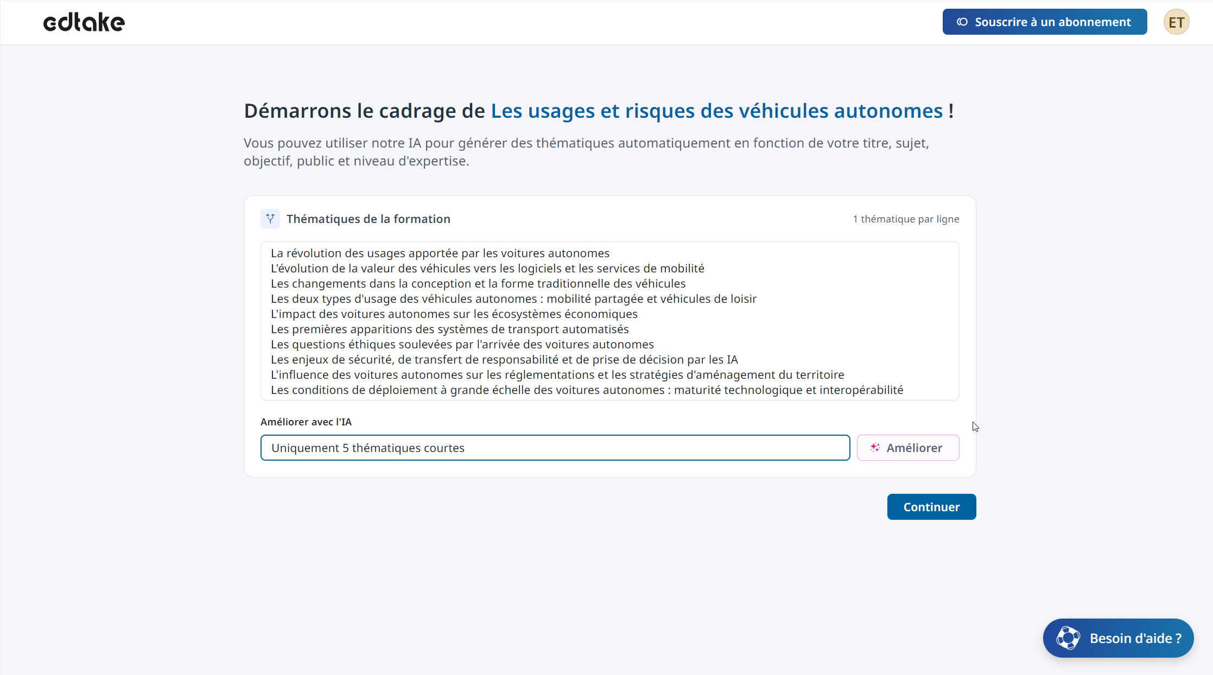Click the subscription icon in header button
The height and width of the screenshot is (675, 1213).
962,22
